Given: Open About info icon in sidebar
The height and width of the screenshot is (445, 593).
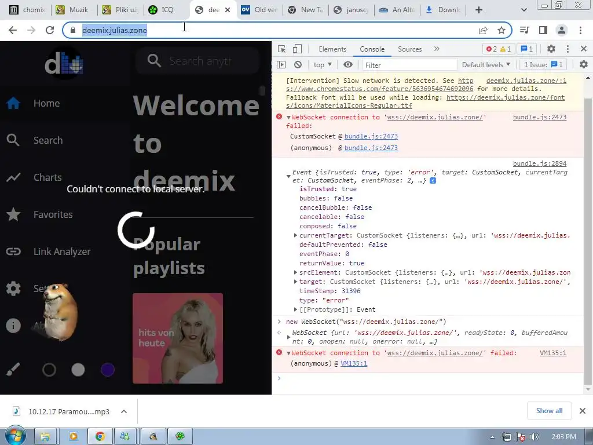Looking at the screenshot, I should (13, 326).
